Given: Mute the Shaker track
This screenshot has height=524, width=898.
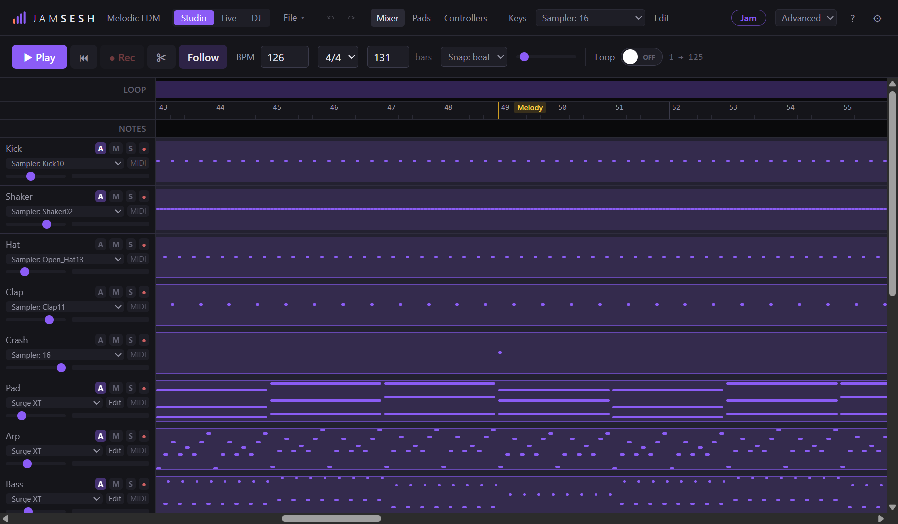Looking at the screenshot, I should pos(116,197).
